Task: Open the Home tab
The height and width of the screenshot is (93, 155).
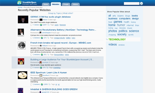Action: tap(46, 4)
